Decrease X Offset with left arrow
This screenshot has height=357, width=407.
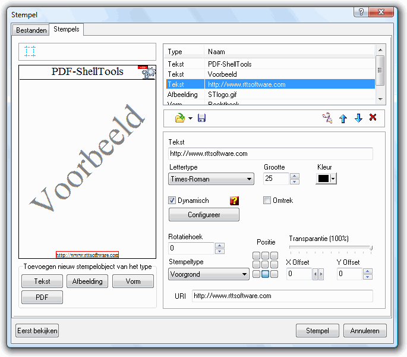point(315,274)
